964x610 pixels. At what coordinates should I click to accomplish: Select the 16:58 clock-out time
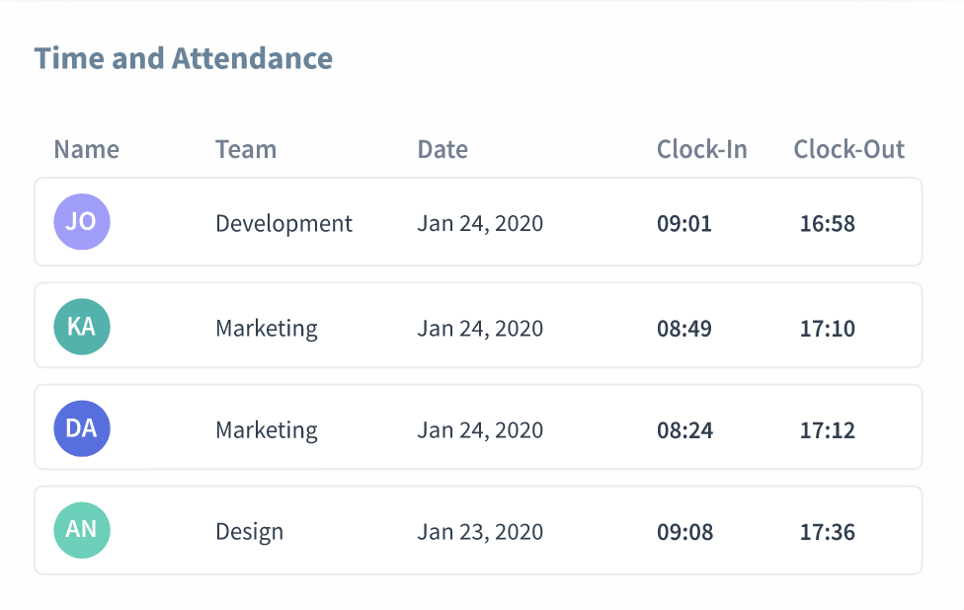tap(828, 223)
